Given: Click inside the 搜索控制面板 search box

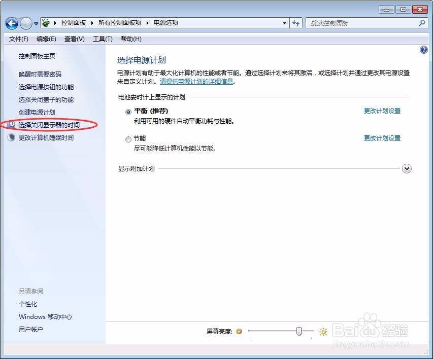Looking at the screenshot, I should [x=365, y=23].
